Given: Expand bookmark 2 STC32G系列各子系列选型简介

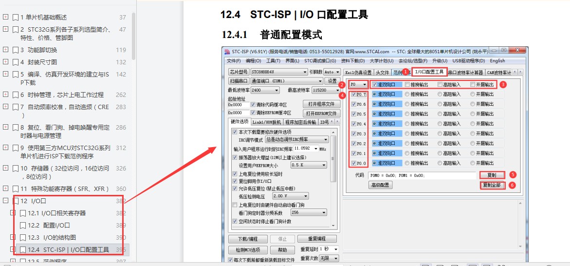Looking at the screenshot, I should coord(5,29).
